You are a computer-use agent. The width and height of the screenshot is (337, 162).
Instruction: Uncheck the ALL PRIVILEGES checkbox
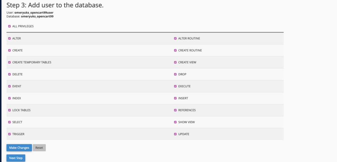click(10, 26)
